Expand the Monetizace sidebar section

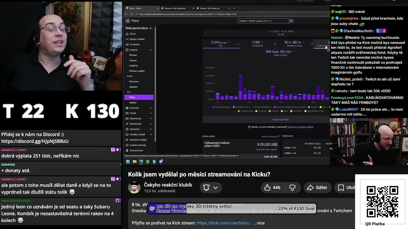coord(151,119)
